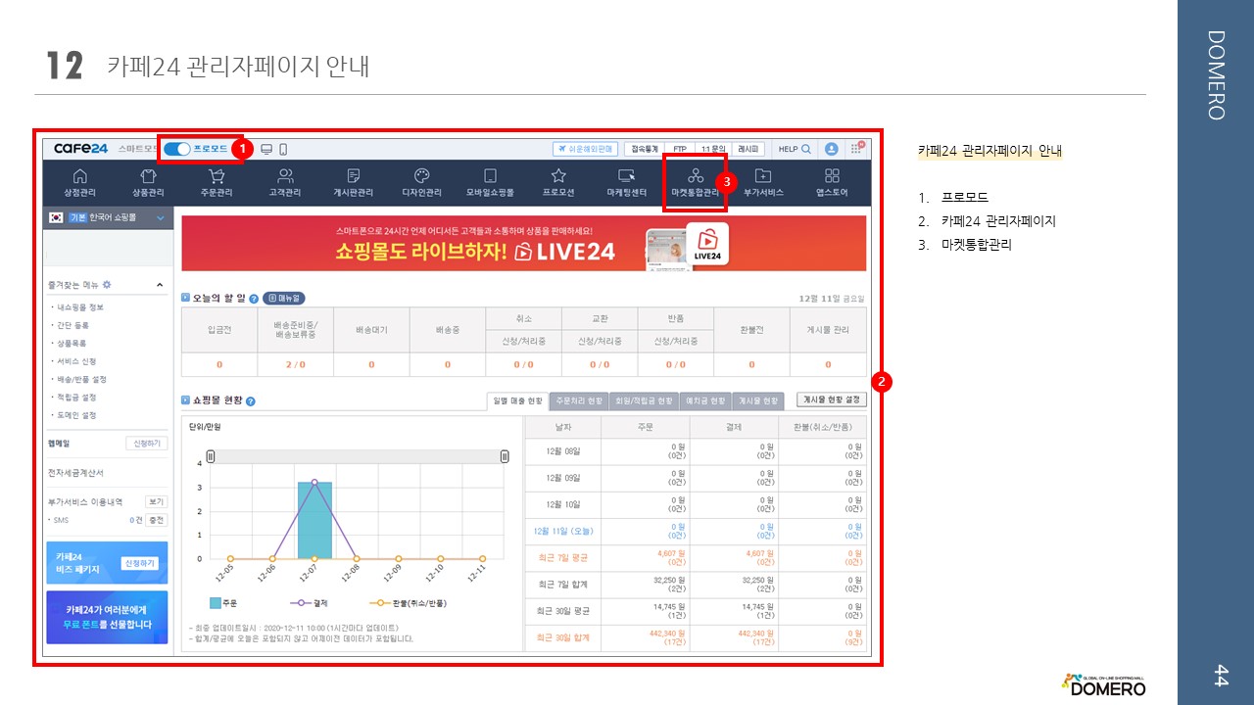This screenshot has height=705, width=1254.
Task: Open 간단 등록 favorite link
Action: [x=72, y=325]
